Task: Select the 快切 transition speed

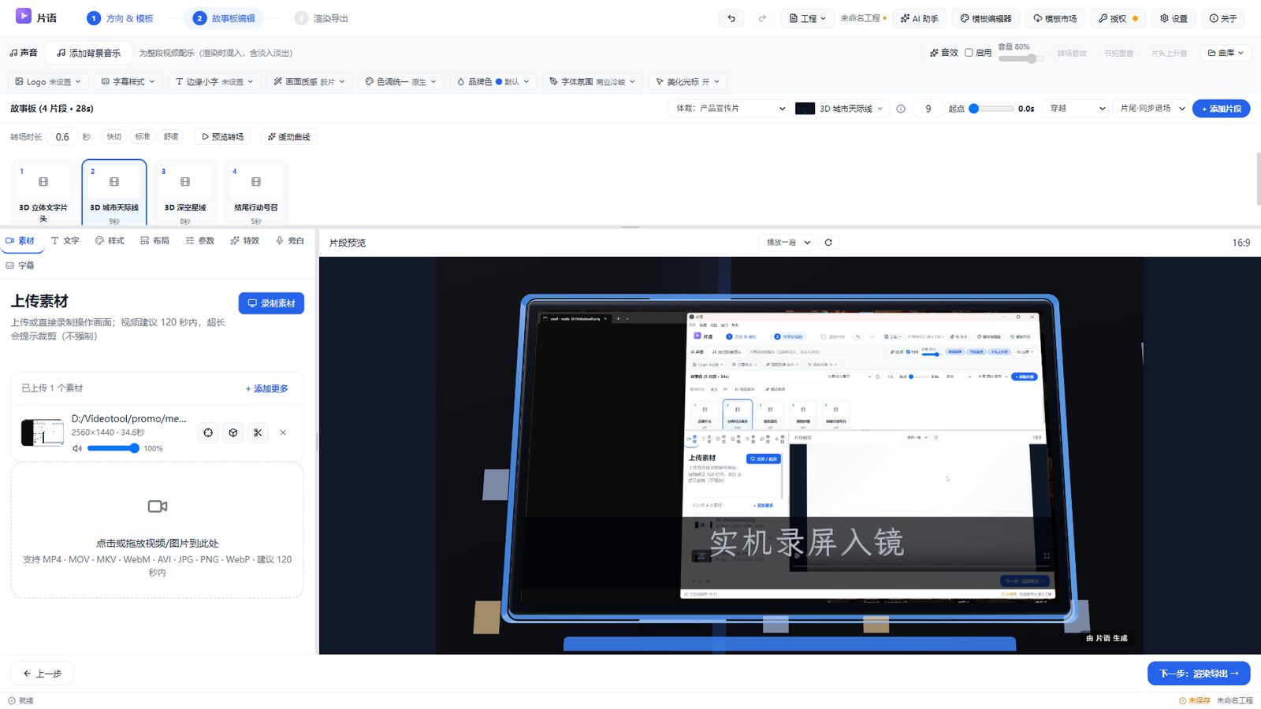Action: [x=114, y=137]
